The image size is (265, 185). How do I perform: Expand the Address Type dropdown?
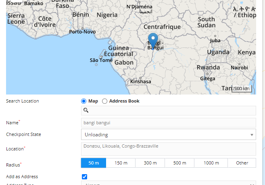[168, 184]
